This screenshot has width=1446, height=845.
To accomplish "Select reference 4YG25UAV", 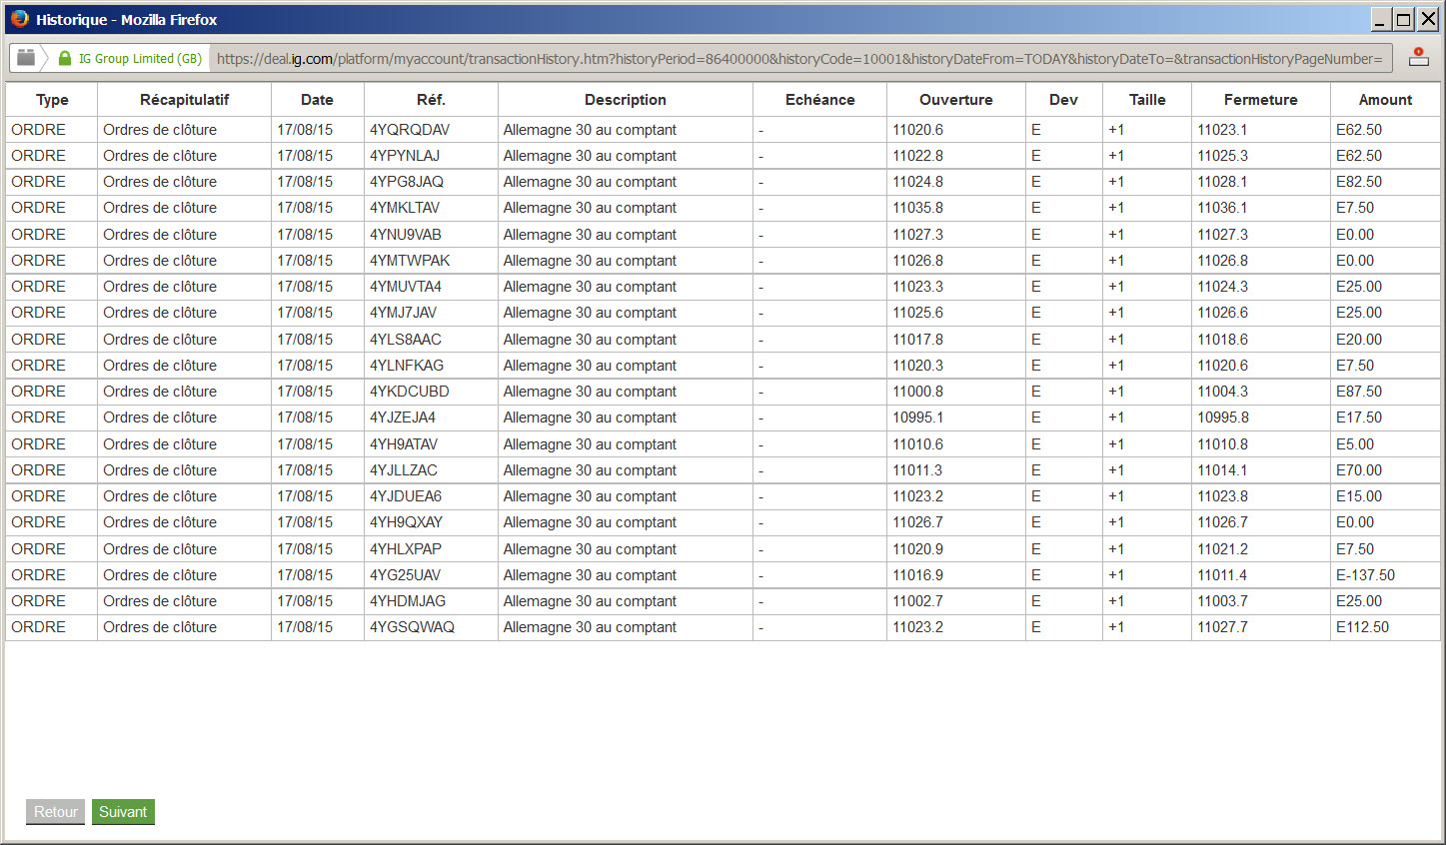I will 406,575.
